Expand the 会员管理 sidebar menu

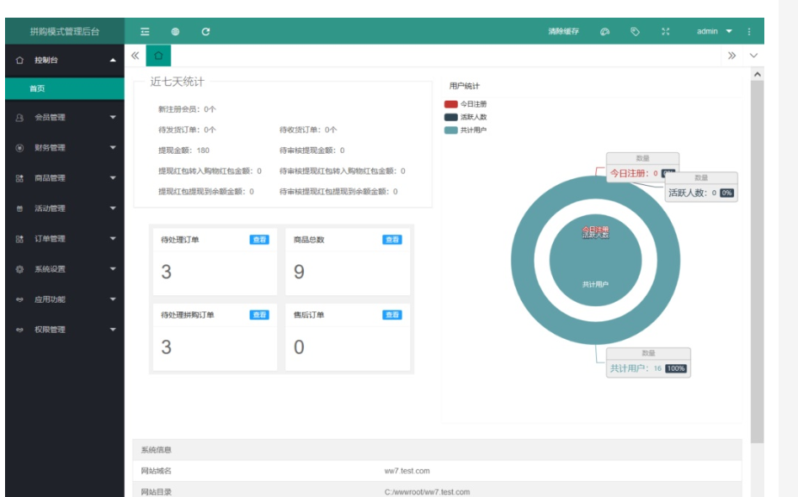(x=51, y=119)
